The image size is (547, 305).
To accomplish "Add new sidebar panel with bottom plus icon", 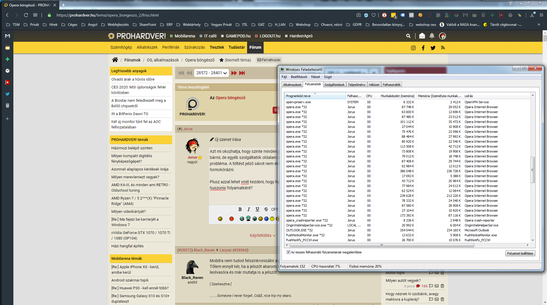I will [8, 119].
